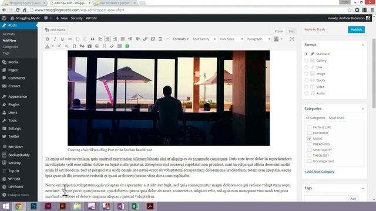
Task: Align text left
Action: click(100, 39)
